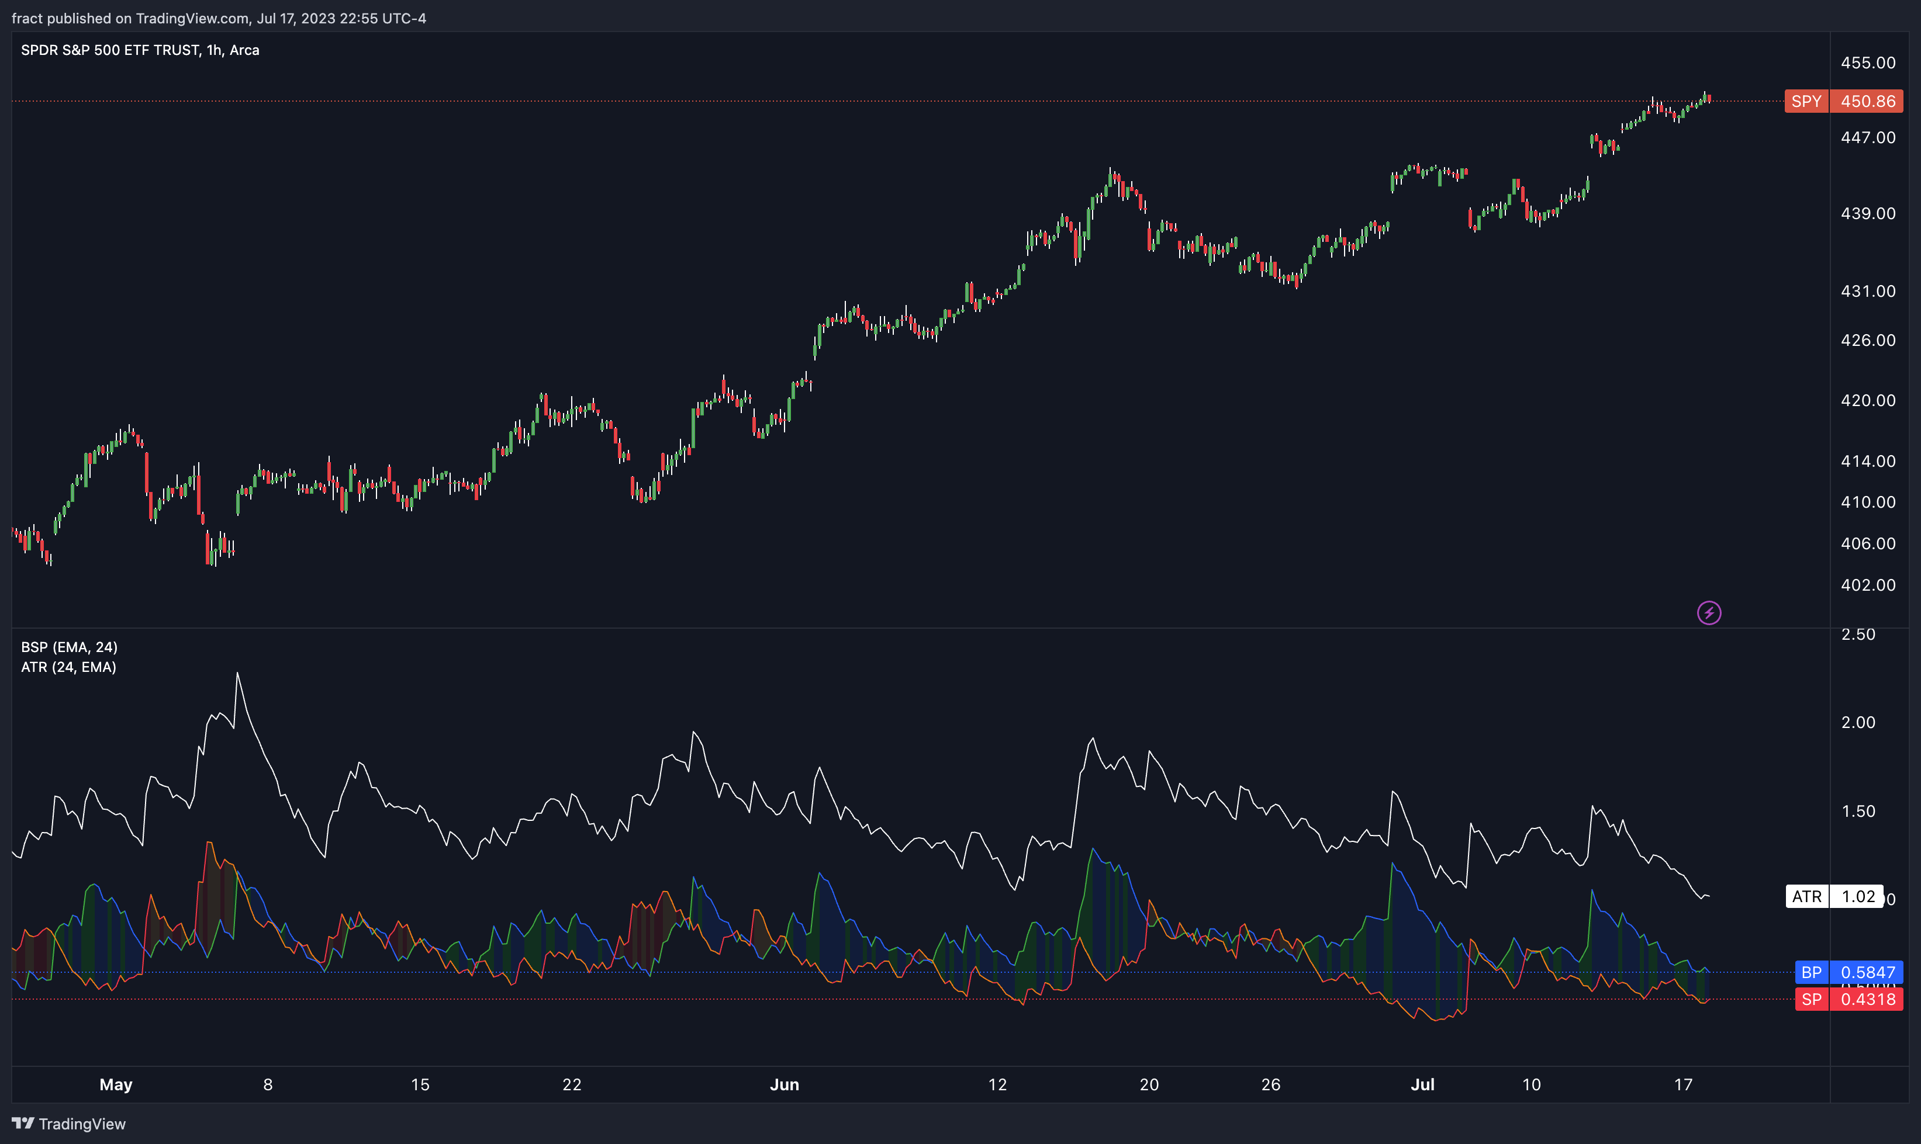The width and height of the screenshot is (1921, 1144).
Task: Click date 15 on the time axis
Action: coord(420,1084)
